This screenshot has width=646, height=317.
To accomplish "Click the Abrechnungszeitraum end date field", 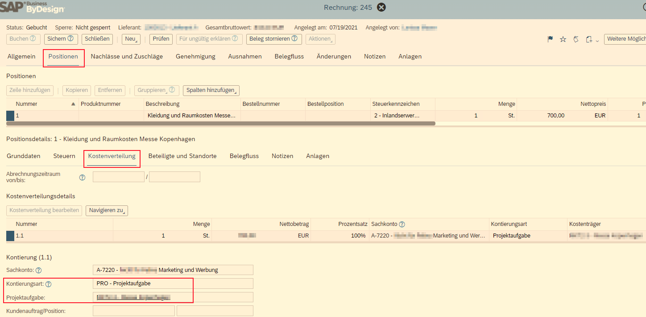I will pyautogui.click(x=174, y=177).
